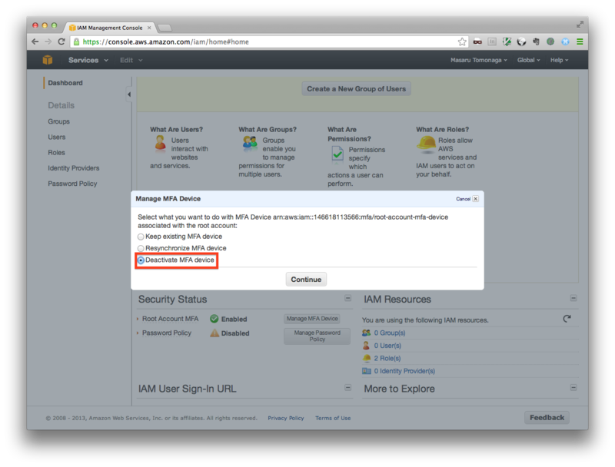Click the glasses extension icon
The height and width of the screenshot is (467, 615).
pyautogui.click(x=477, y=42)
